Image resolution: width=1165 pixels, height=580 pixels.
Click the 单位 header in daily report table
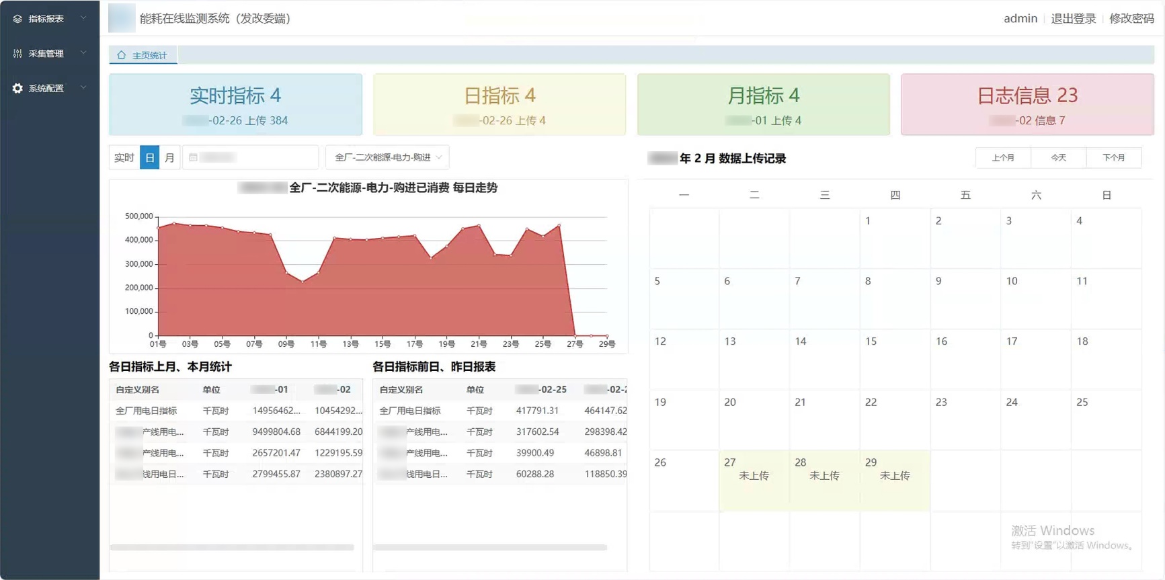[475, 390]
